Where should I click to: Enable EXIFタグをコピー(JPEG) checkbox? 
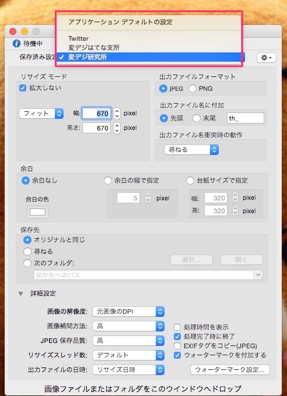point(177,346)
